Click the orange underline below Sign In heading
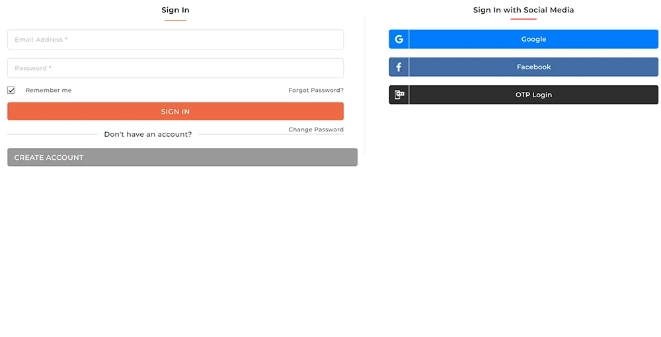This screenshot has height=337, width=661. click(x=175, y=20)
